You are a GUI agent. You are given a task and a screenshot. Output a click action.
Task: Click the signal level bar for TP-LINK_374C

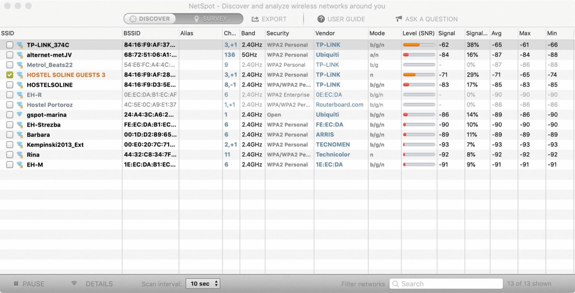419,45
